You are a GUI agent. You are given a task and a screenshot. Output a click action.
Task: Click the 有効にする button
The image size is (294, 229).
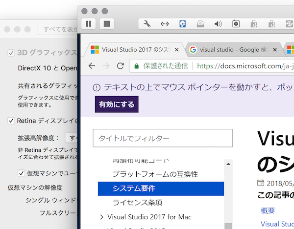pos(117,104)
